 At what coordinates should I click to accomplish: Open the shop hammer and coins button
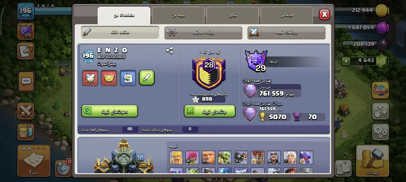[372, 161]
